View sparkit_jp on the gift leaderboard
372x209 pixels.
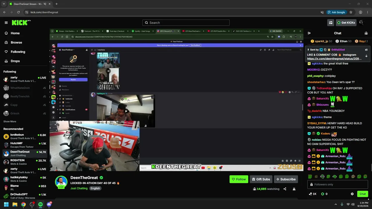pos(321,41)
